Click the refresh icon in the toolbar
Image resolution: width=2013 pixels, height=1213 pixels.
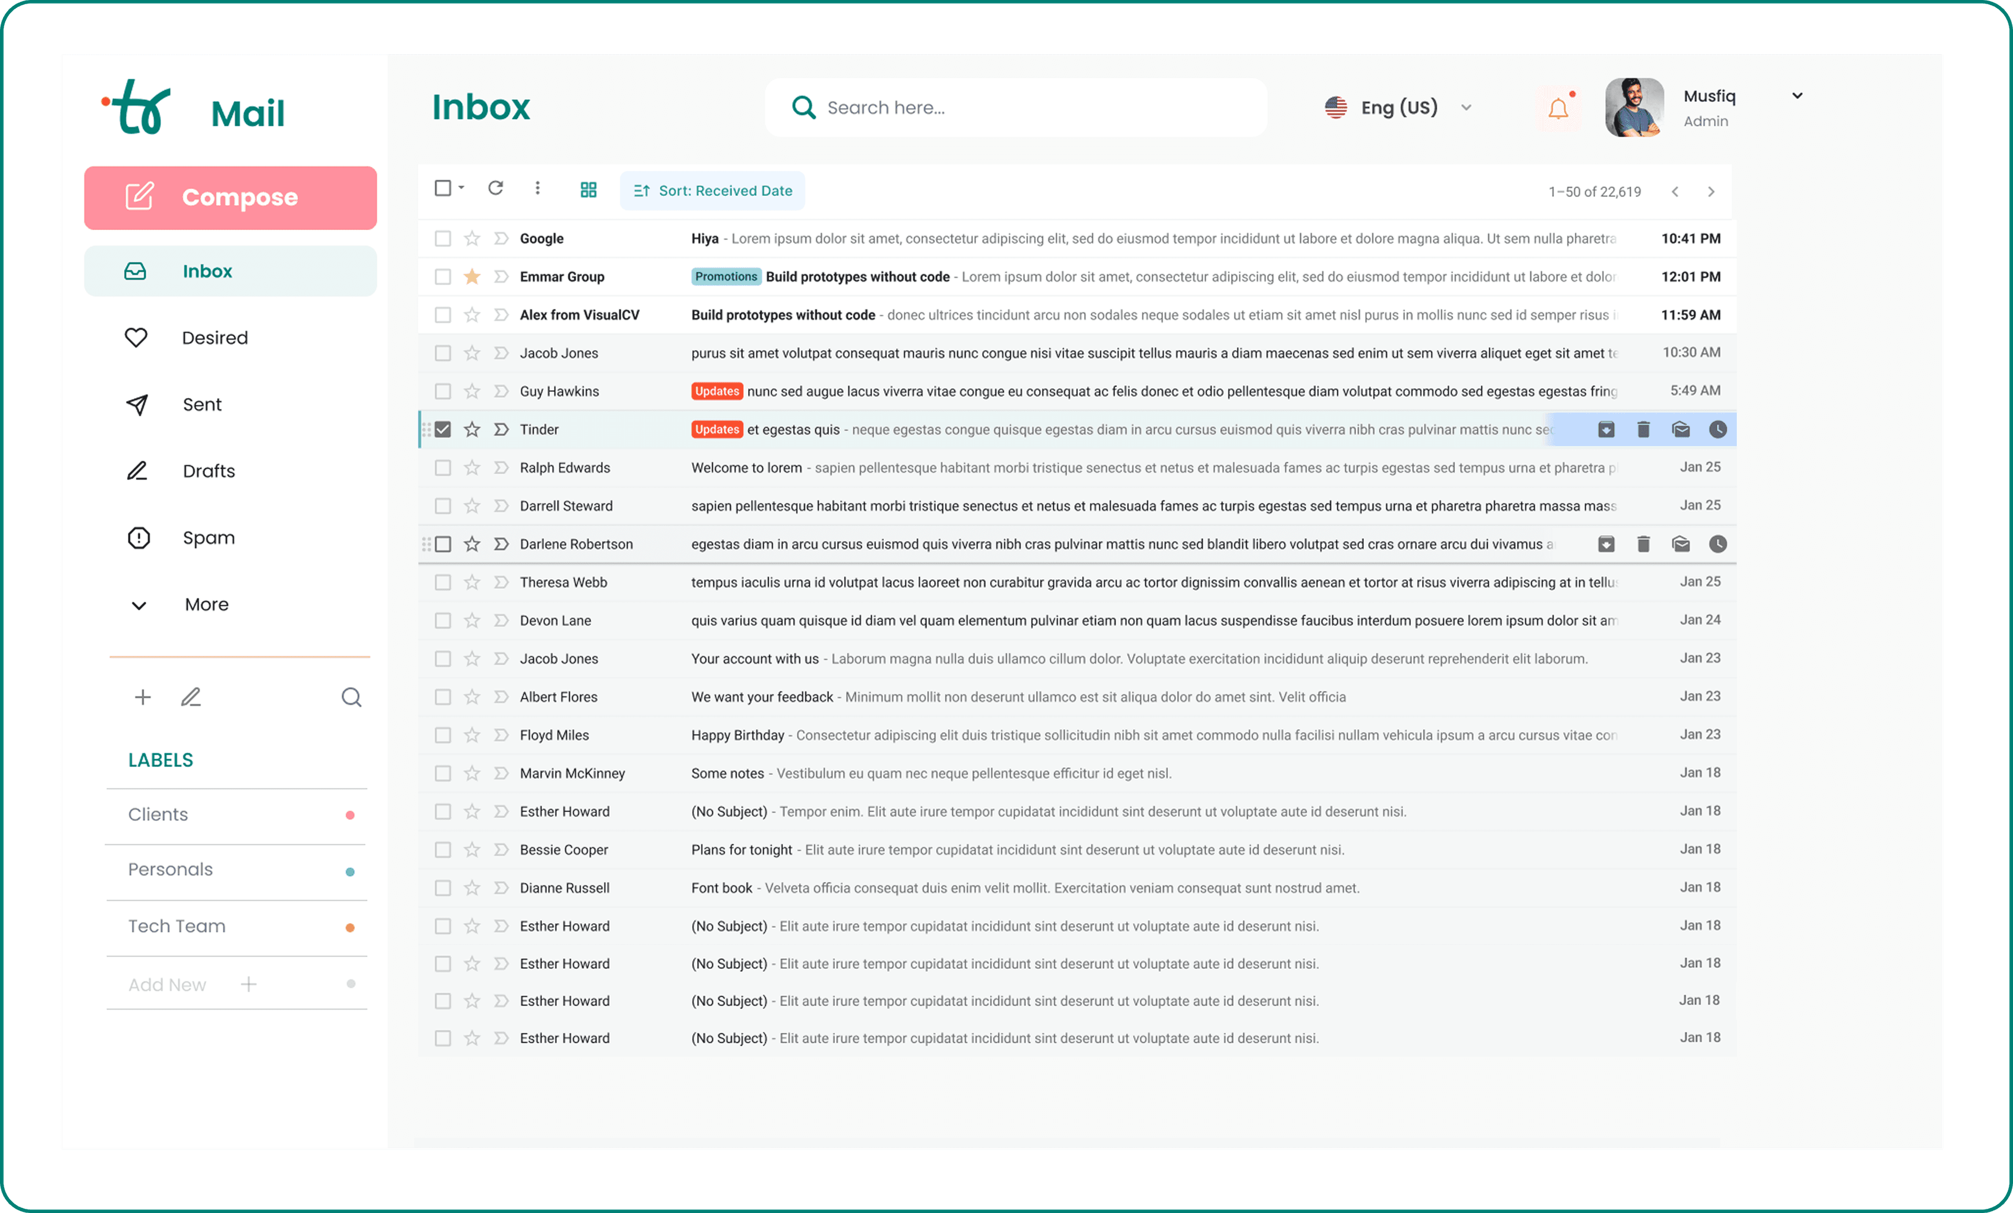coord(495,188)
